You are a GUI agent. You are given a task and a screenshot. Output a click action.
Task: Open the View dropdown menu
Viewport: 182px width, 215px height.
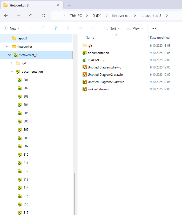pyautogui.click(x=134, y=28)
